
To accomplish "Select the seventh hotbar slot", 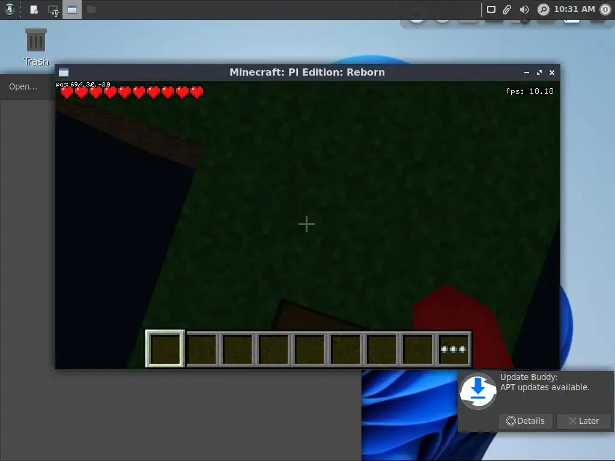I will (x=381, y=349).
